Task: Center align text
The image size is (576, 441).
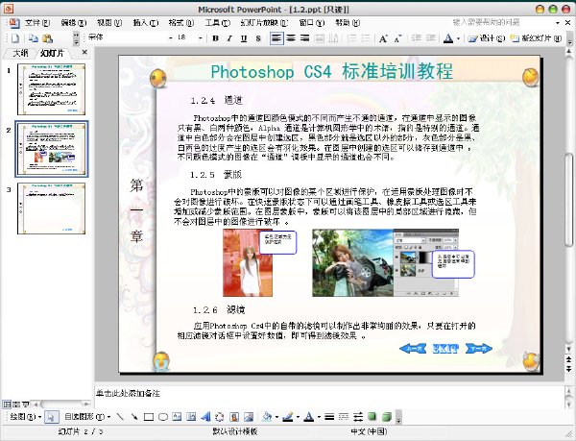Action: click(291, 38)
